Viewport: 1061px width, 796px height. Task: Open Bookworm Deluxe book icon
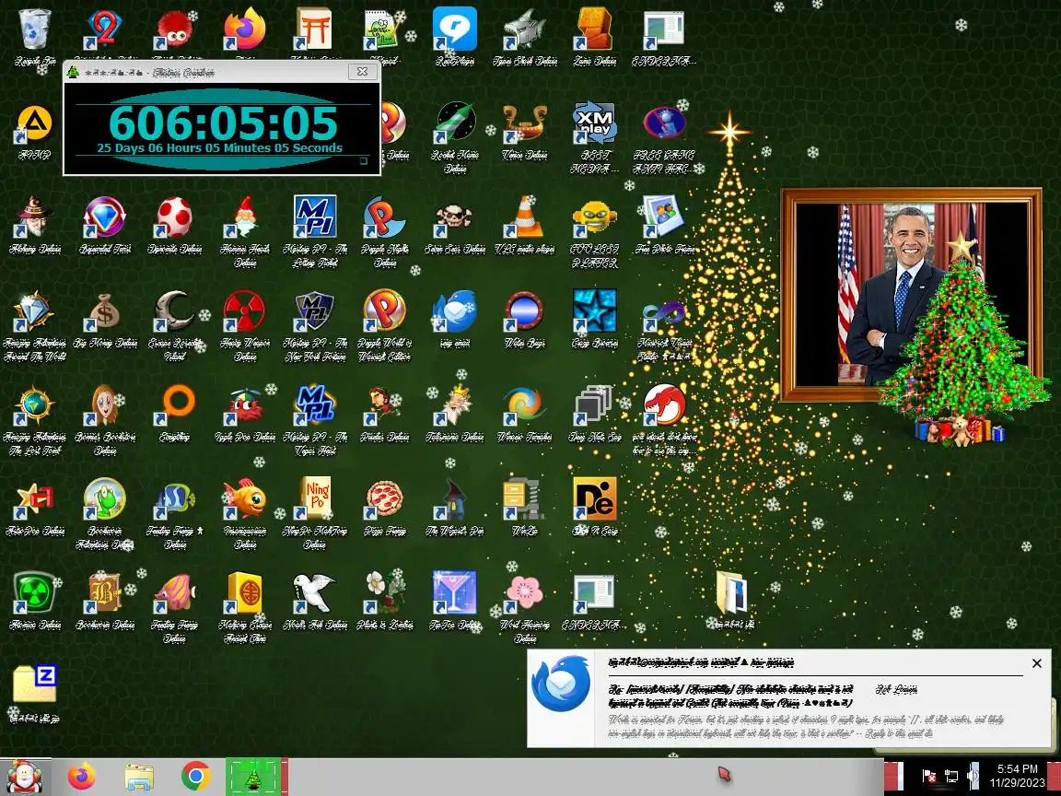point(104,594)
